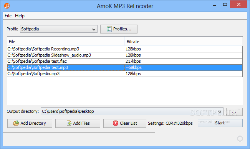
Task: Click the Start button
Action: pos(220,123)
